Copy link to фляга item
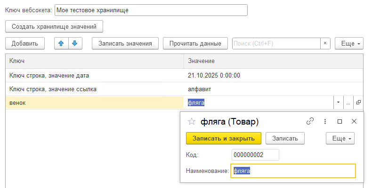Screen dimensions: 372x188 point(310,121)
